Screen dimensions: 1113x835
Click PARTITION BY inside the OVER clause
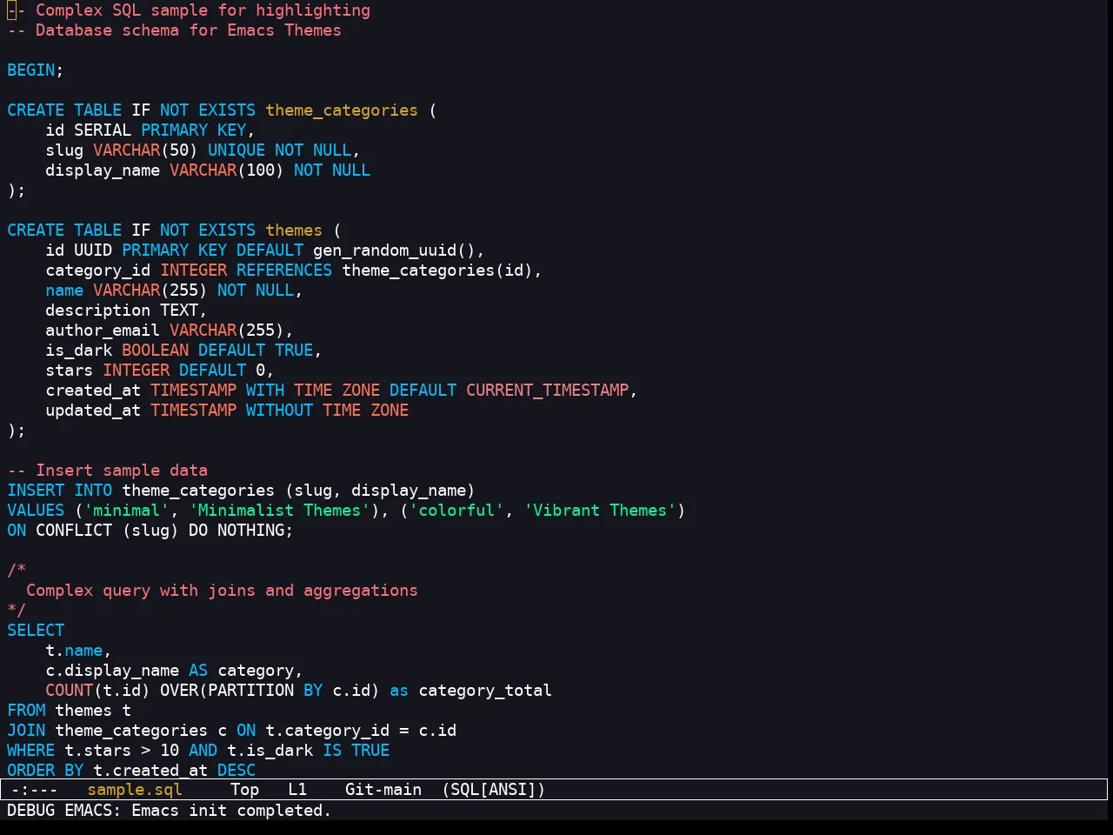pos(265,691)
